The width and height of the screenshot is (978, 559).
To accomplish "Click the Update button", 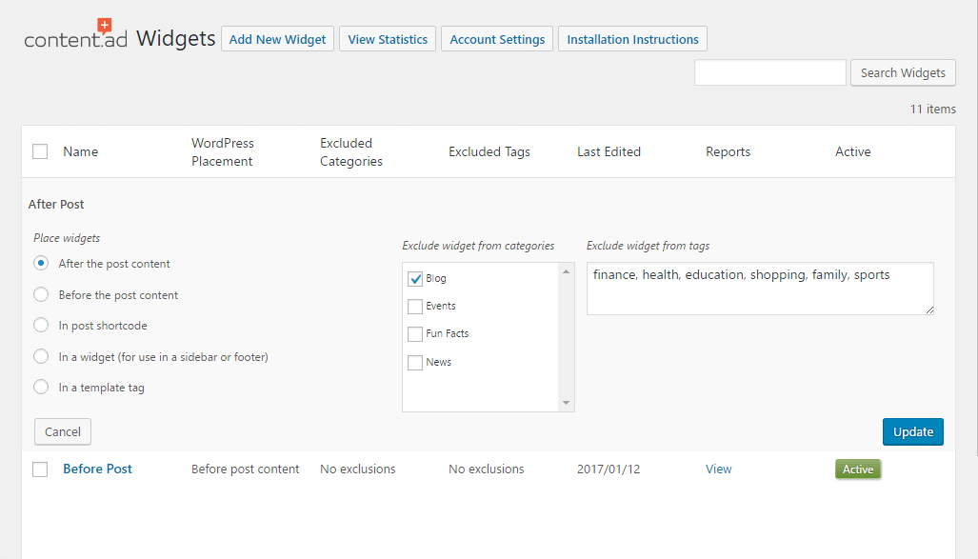I will 913,431.
